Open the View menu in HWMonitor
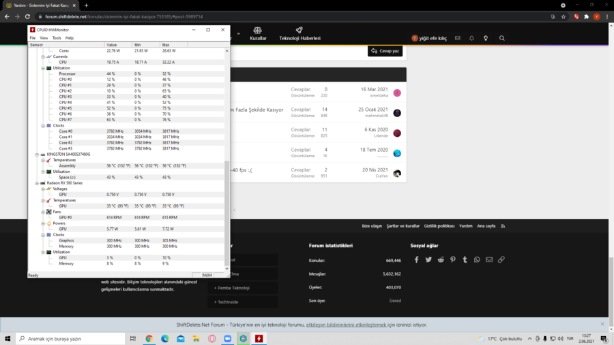Image resolution: width=614 pixels, height=345 pixels. [44, 38]
